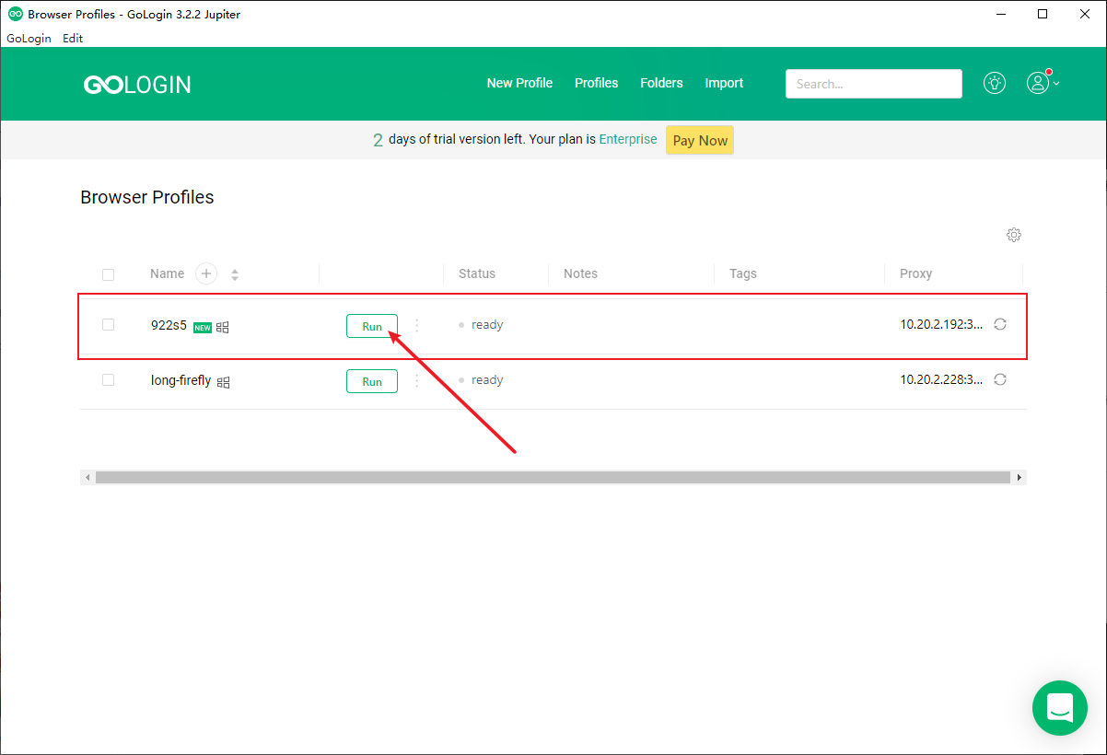The width and height of the screenshot is (1107, 755).
Task: Open the GoLogin menu in menu bar
Action: click(29, 39)
